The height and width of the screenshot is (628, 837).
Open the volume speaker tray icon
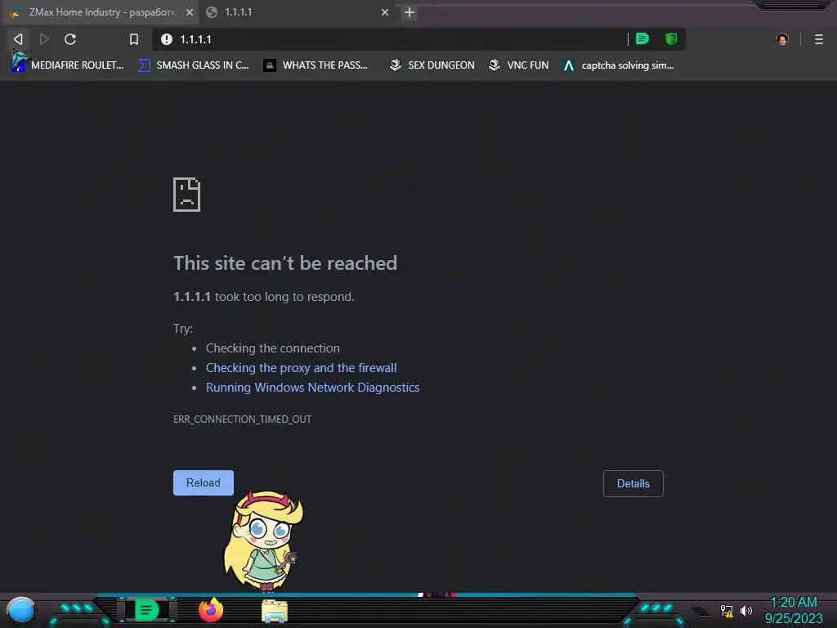tap(746, 610)
